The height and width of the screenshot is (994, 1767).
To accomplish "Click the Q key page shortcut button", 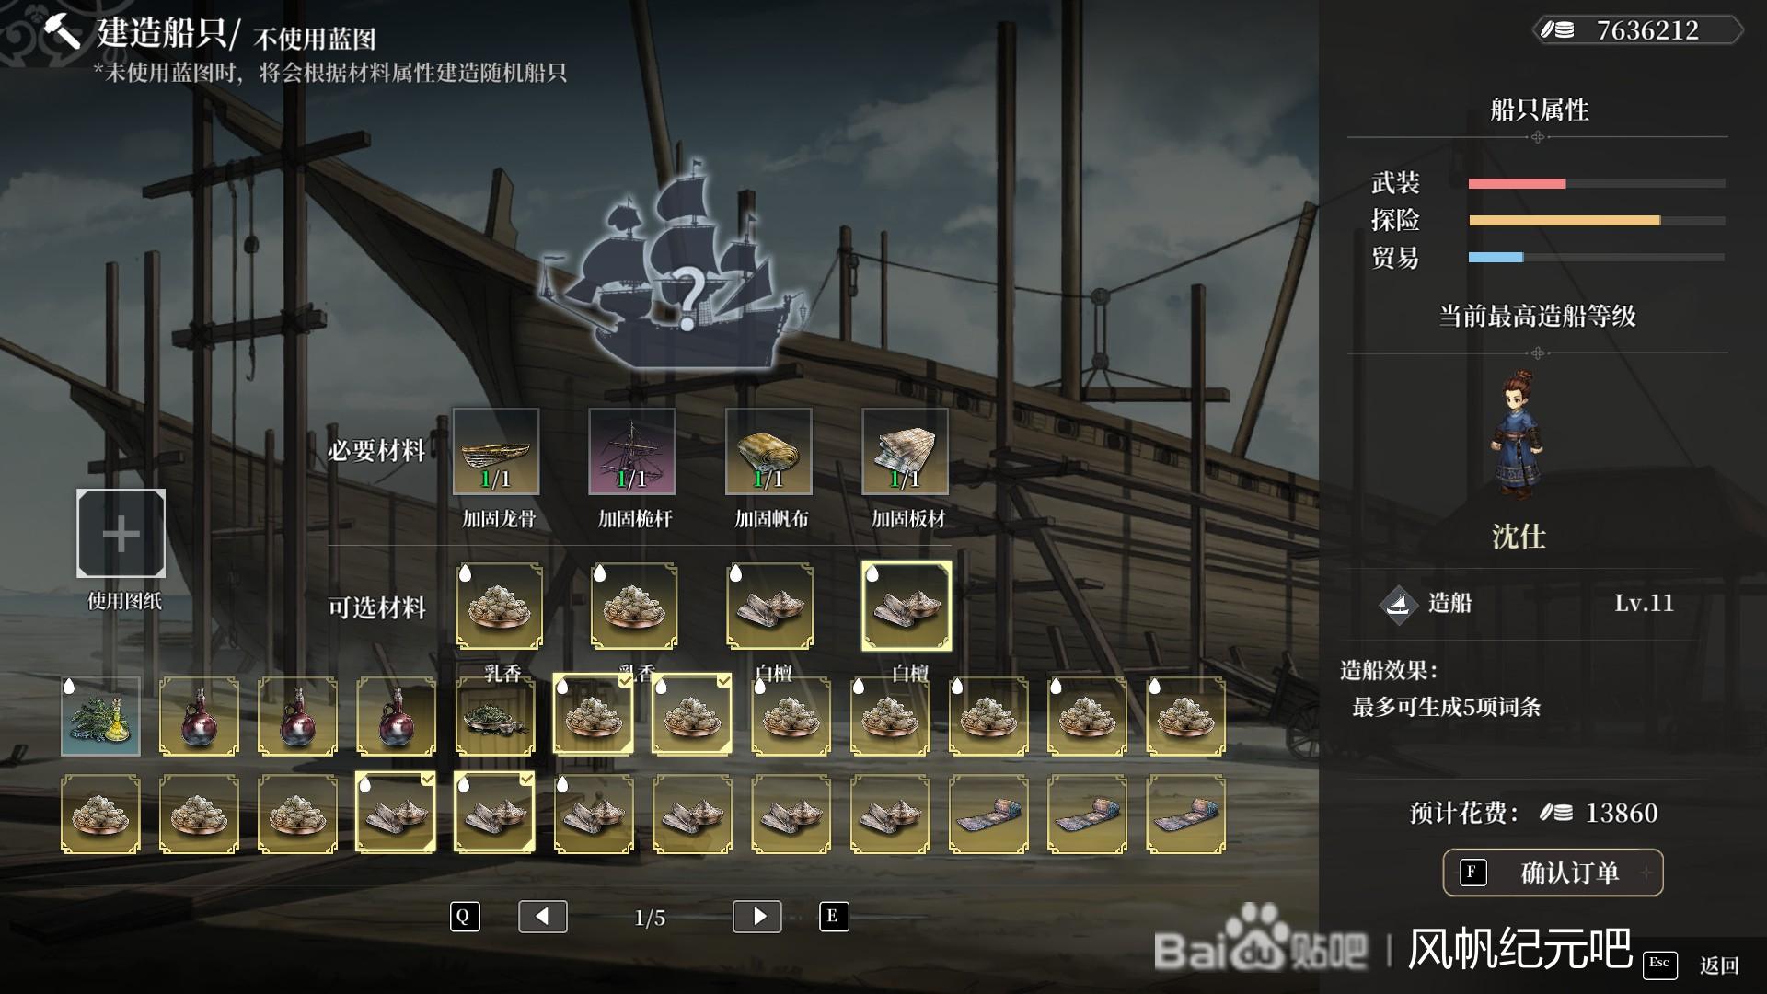I will 465,916.
